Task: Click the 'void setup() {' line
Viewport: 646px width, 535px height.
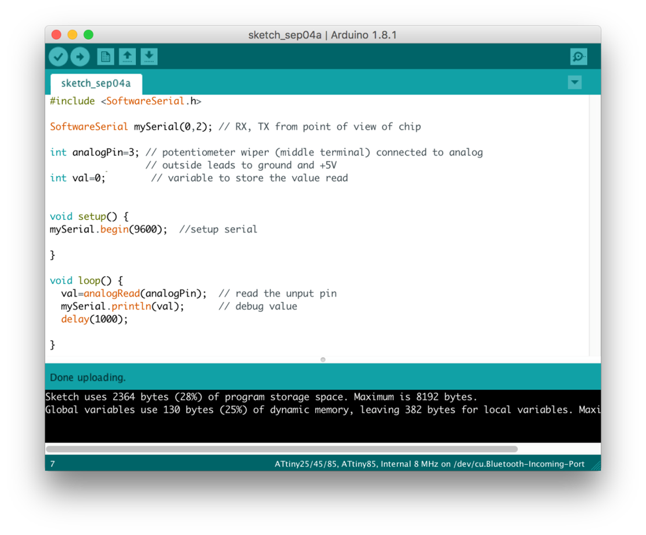Action: point(89,217)
